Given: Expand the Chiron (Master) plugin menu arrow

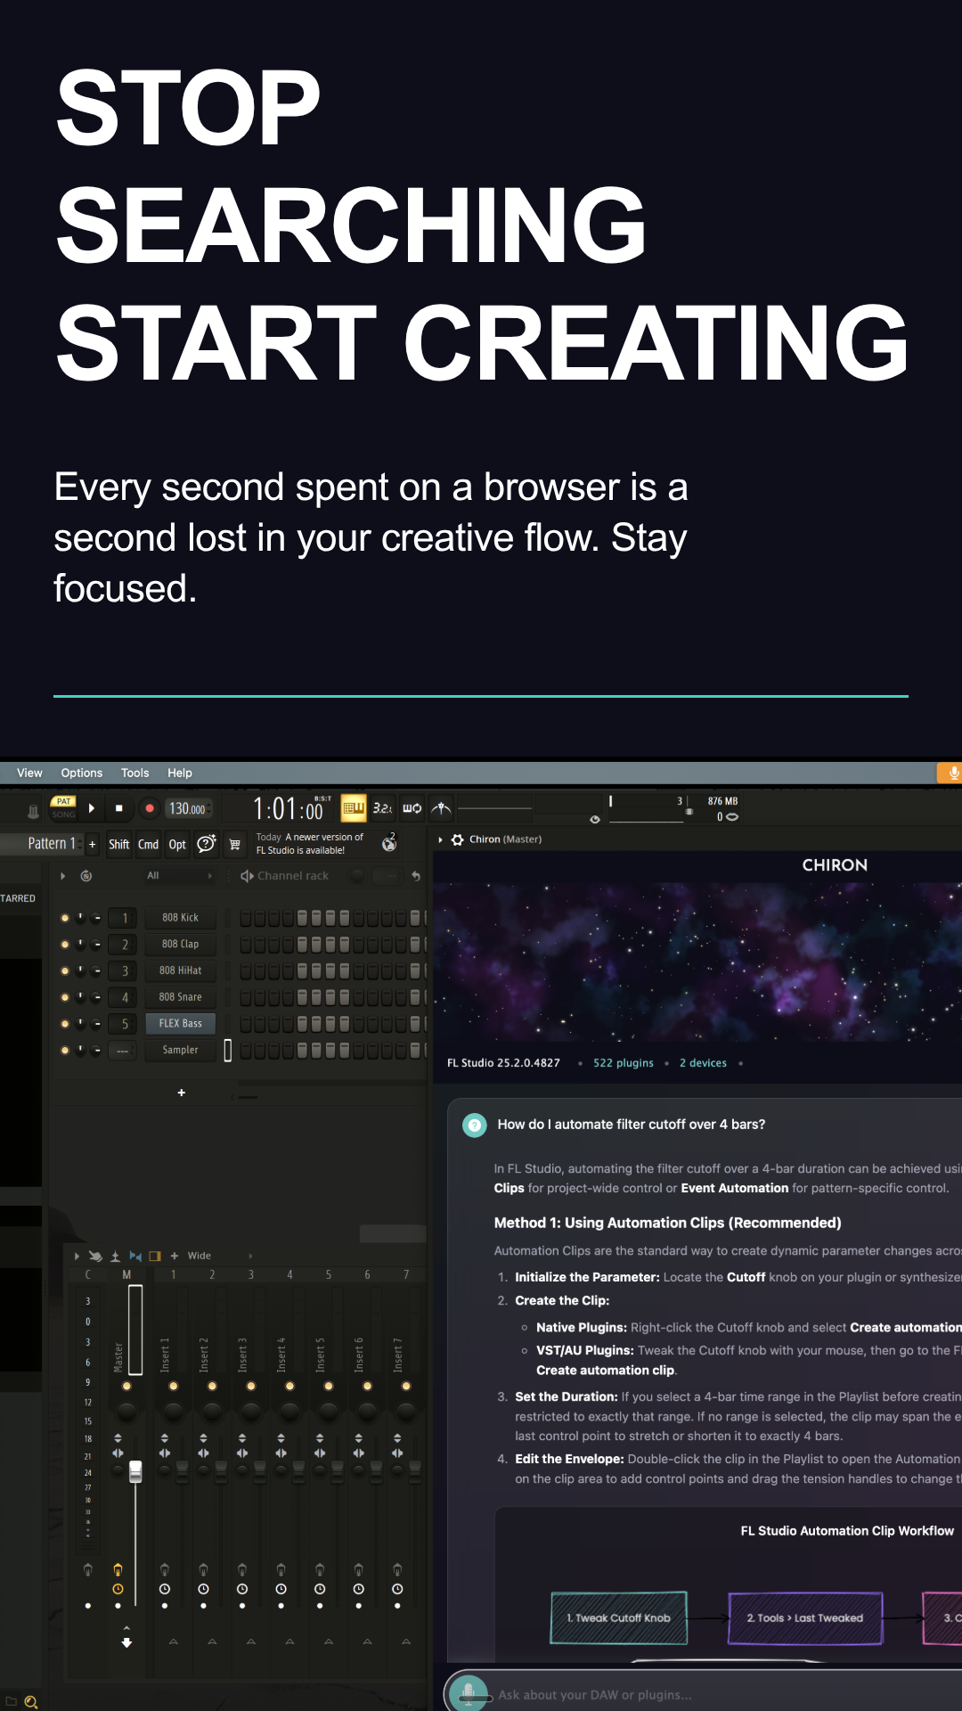Looking at the screenshot, I should [440, 839].
